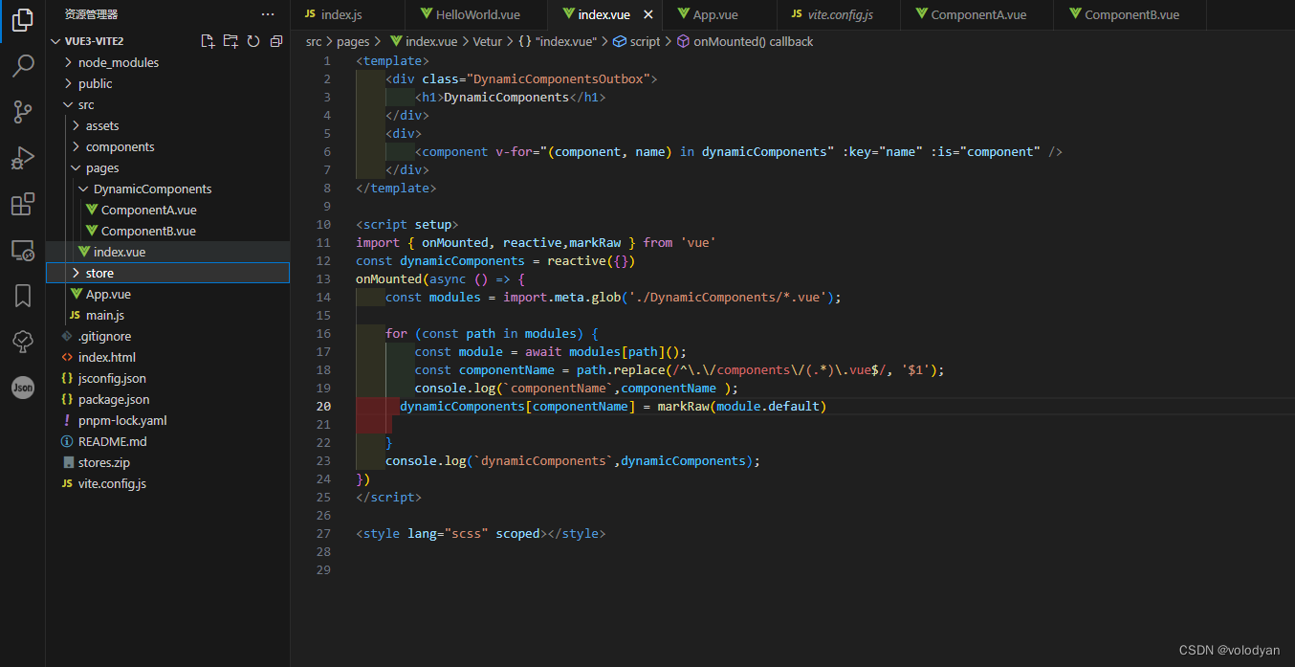1295x667 pixels.
Task: Switch to the ComponentA.vue tab
Action: 978,14
